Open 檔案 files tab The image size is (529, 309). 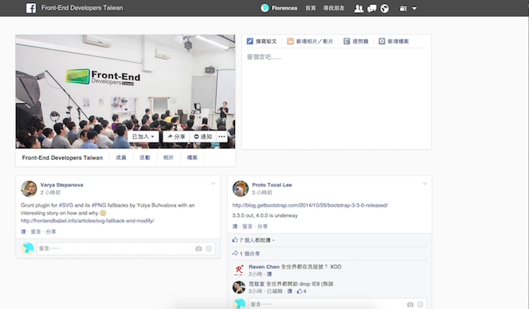pos(192,158)
